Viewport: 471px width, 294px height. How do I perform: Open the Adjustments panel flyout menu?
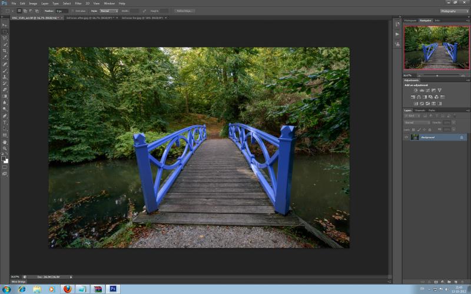[467, 81]
